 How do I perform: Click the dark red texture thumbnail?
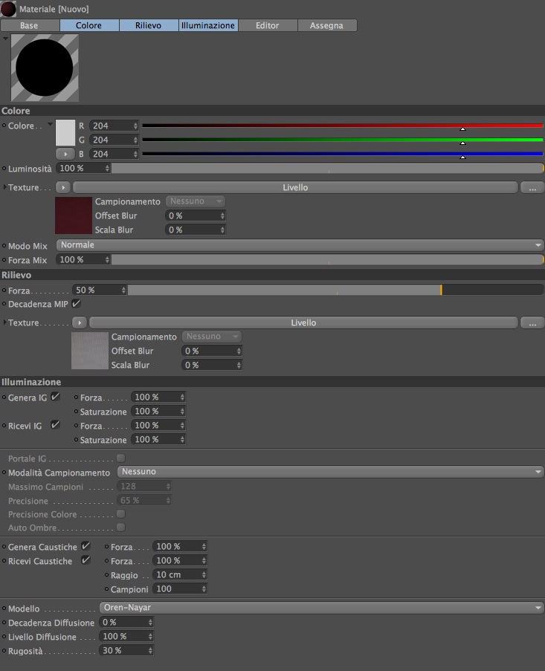coord(74,215)
